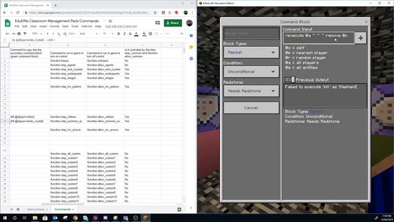Open the Data menu
Image resolution: width=394 pixels, height=222 pixels.
coord(65,26)
